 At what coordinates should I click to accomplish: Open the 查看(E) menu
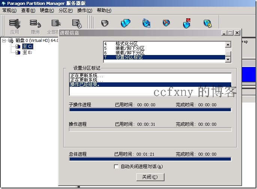pyautogui.click(x=28, y=10)
